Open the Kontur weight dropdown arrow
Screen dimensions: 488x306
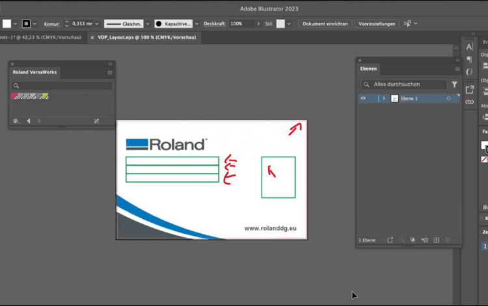[97, 23]
